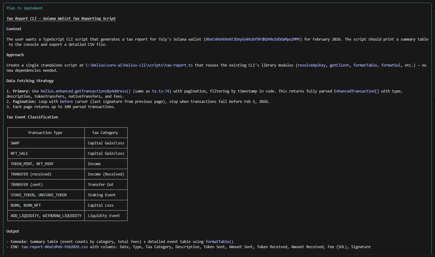
Task: Click the Tax Event Classification heading
Action: (32, 117)
